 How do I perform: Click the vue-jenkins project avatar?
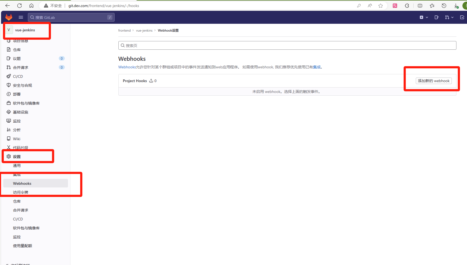[9, 30]
